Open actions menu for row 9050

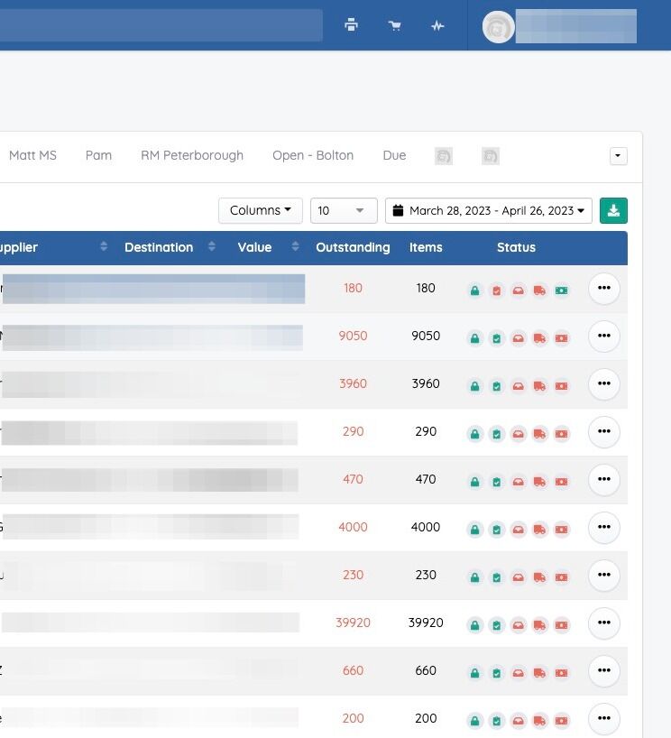click(x=603, y=336)
